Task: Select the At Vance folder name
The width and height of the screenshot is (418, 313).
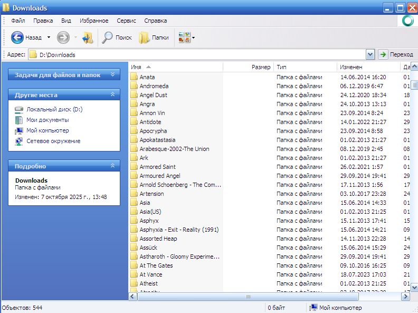Action: (x=151, y=274)
